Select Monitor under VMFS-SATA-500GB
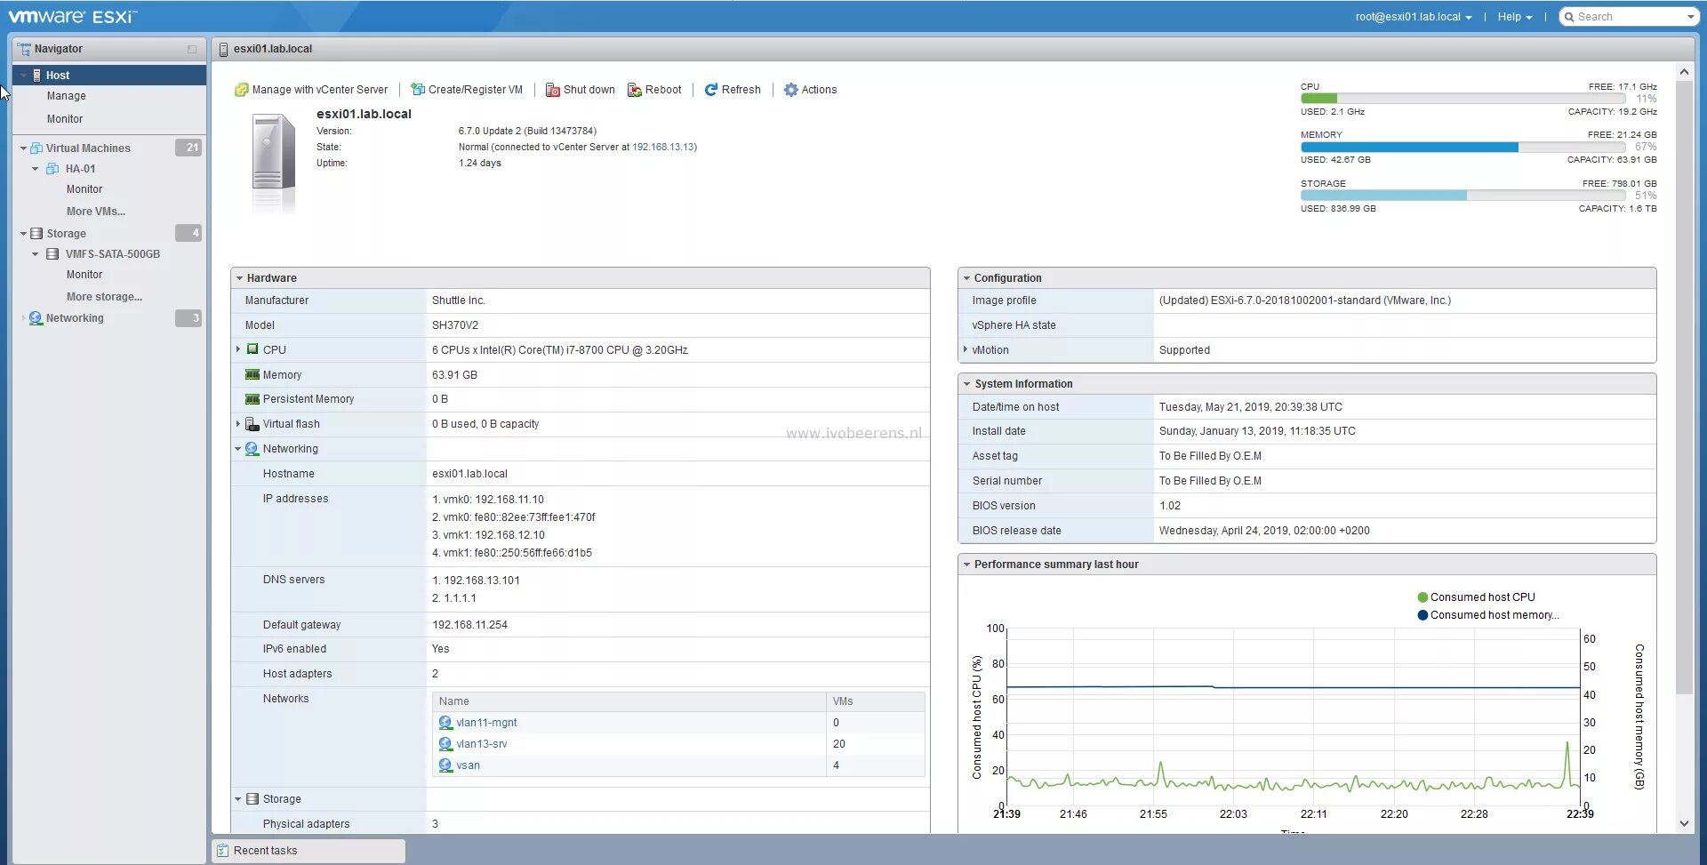The image size is (1707, 865). 84,275
